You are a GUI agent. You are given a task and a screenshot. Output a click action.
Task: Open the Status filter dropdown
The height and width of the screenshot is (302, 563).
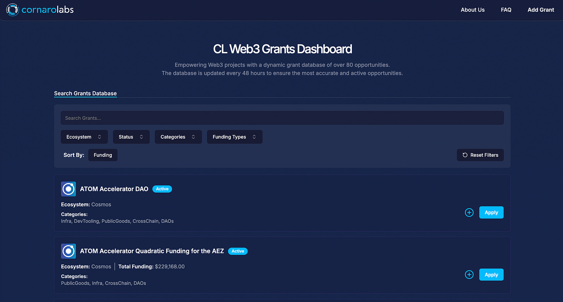point(131,137)
